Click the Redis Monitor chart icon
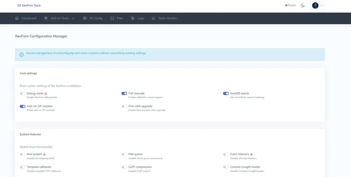The image size is (351, 177). click(x=154, y=18)
